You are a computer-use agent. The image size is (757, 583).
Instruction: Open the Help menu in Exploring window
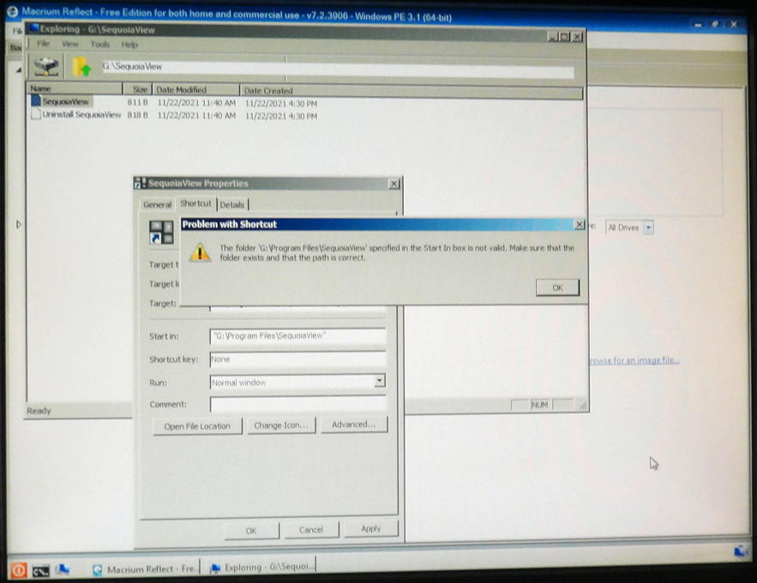pyautogui.click(x=129, y=45)
